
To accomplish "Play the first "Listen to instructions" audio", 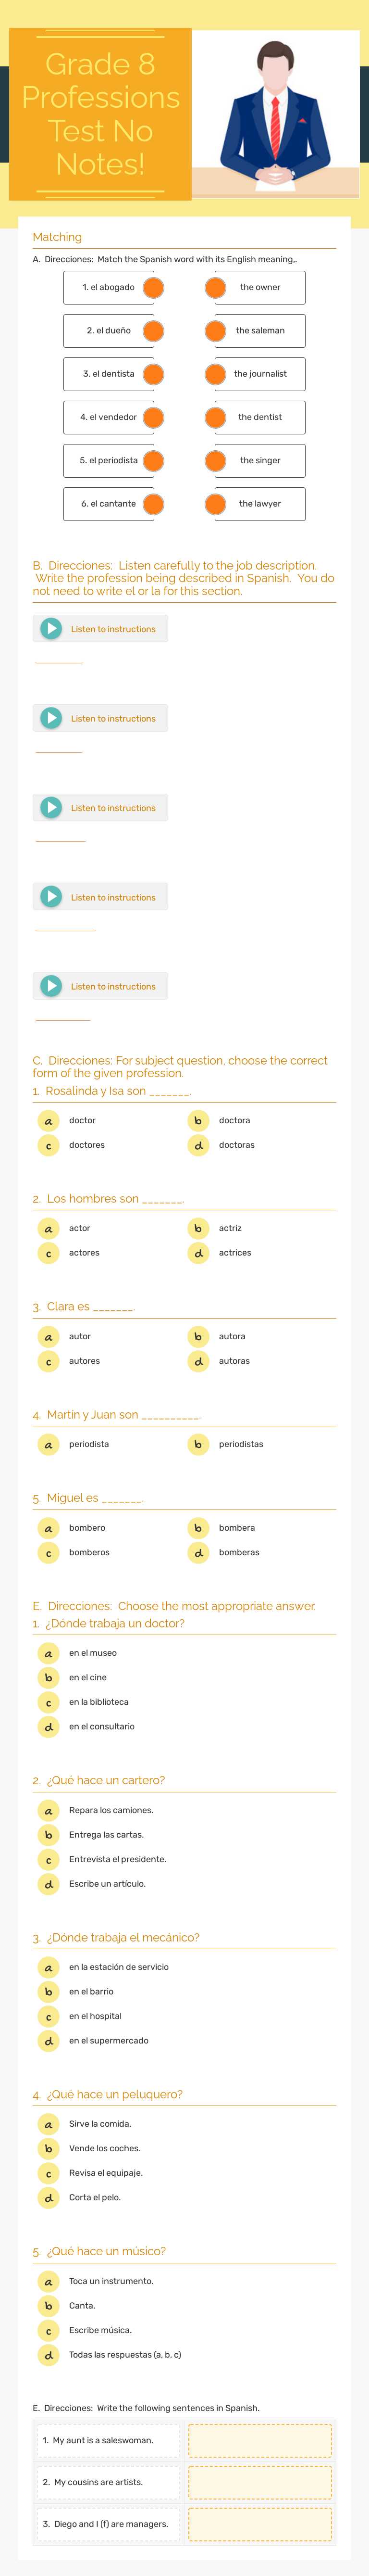I will [x=51, y=628].
